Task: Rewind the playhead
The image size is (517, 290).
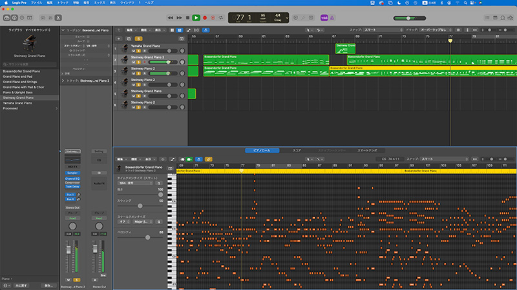Action: (171, 18)
